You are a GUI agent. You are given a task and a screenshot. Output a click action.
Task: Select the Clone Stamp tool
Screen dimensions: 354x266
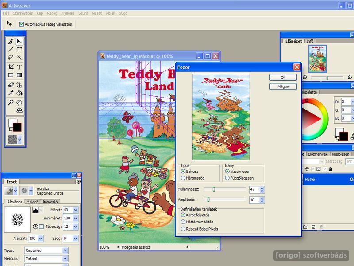(19, 85)
